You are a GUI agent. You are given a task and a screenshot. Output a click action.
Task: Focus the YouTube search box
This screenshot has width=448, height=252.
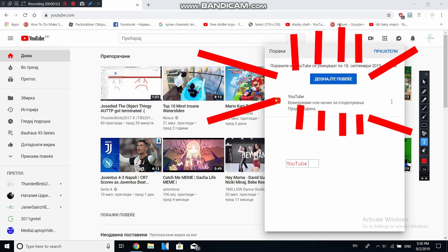click(x=202, y=38)
